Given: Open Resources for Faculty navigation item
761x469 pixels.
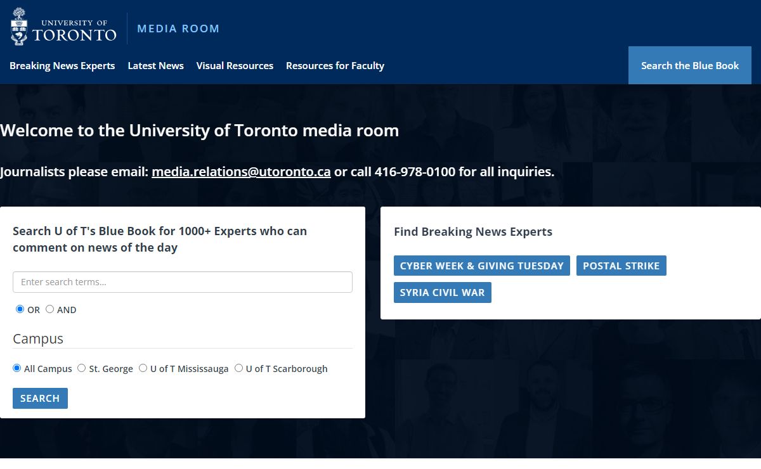Looking at the screenshot, I should (x=335, y=65).
